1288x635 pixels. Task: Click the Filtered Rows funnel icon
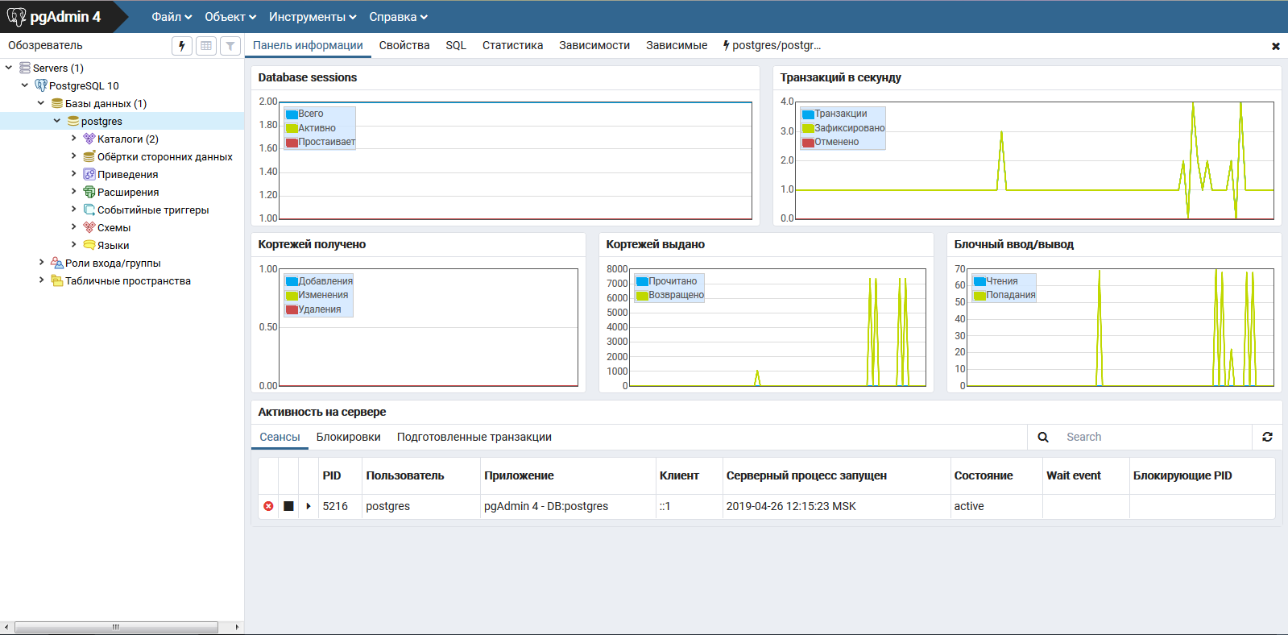coord(230,46)
